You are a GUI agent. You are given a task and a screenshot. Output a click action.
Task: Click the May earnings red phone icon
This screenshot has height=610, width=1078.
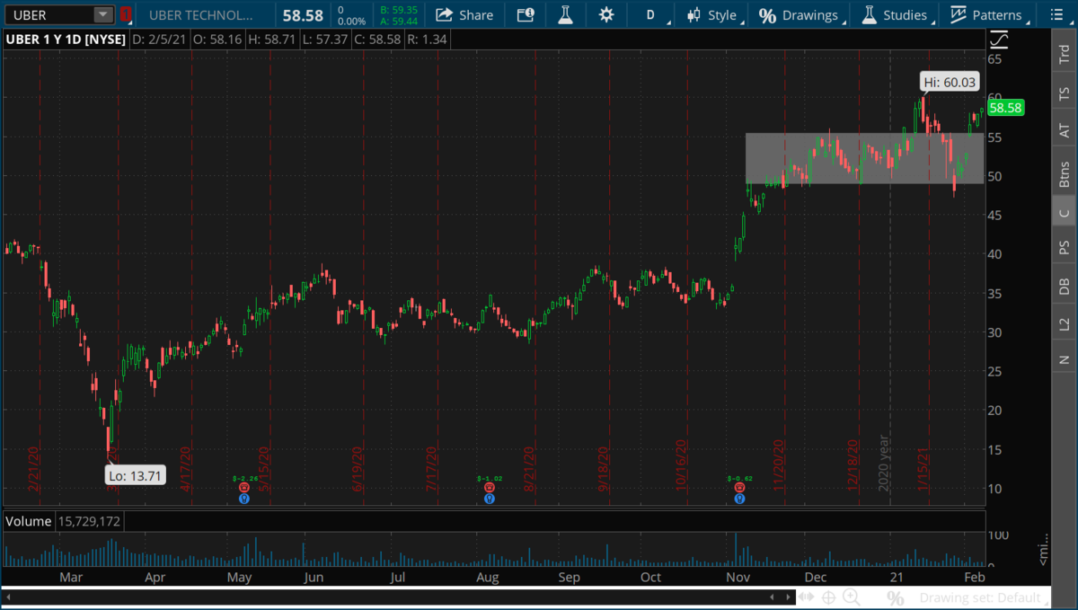(x=244, y=488)
